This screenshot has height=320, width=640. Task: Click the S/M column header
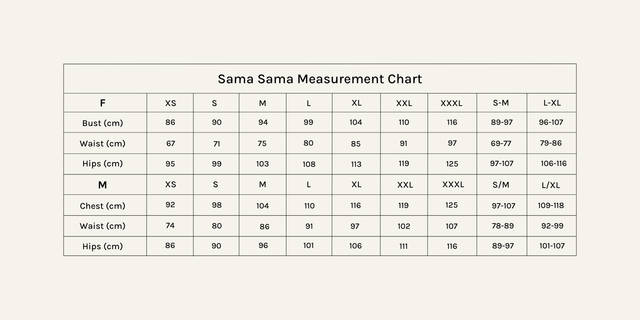tap(501, 185)
